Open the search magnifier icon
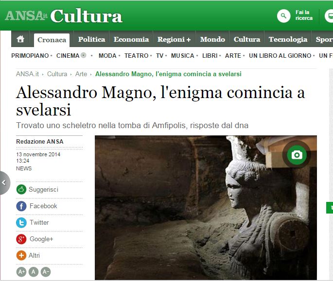The height and width of the screenshot is (281, 333). click(283, 16)
